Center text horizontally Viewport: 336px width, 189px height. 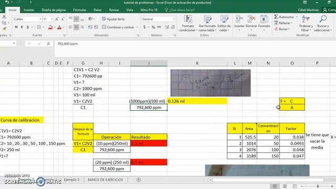coord(76,27)
